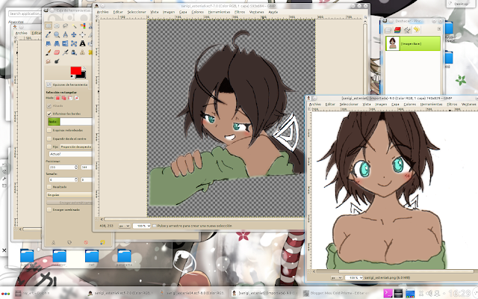Select the Perspective tool
478x299 pixels.
pos(57,43)
